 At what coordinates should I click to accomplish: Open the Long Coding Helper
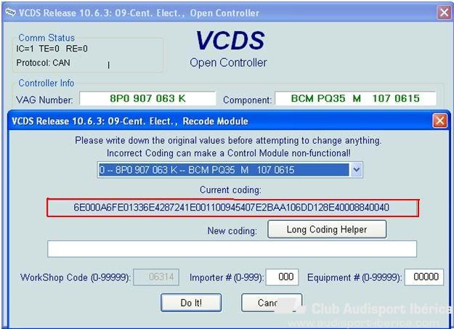[327, 230]
